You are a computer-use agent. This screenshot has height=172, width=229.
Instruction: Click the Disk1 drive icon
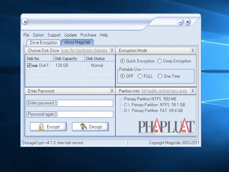pos(35,66)
